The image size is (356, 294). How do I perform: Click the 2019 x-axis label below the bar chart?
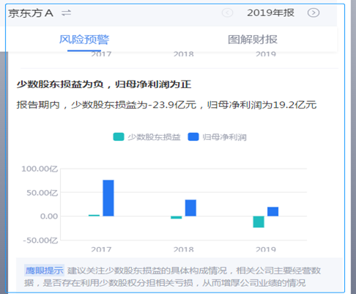pyautogui.click(x=266, y=249)
